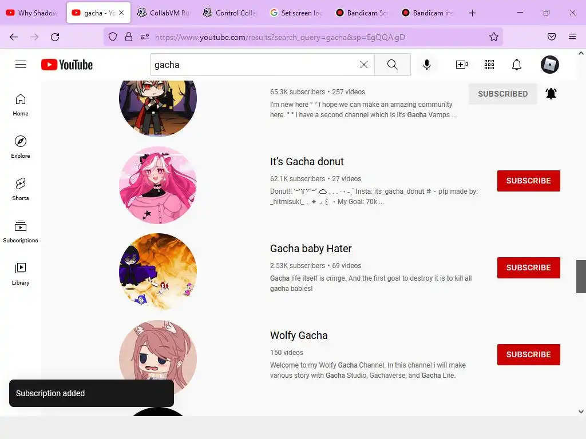
Task: Click 'Welcome to my Wolfy Gacha Channel' description
Action: coord(368,370)
